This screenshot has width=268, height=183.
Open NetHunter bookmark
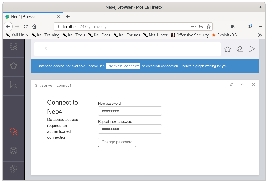click(155, 35)
